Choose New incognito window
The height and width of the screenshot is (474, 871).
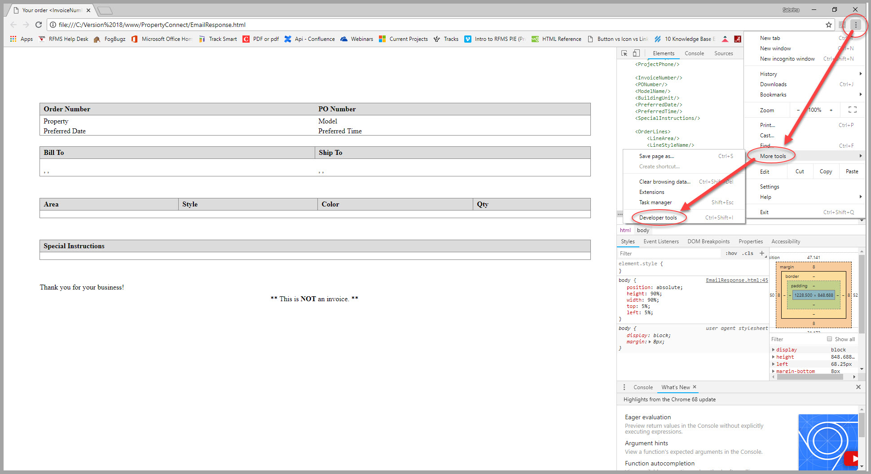804,59
